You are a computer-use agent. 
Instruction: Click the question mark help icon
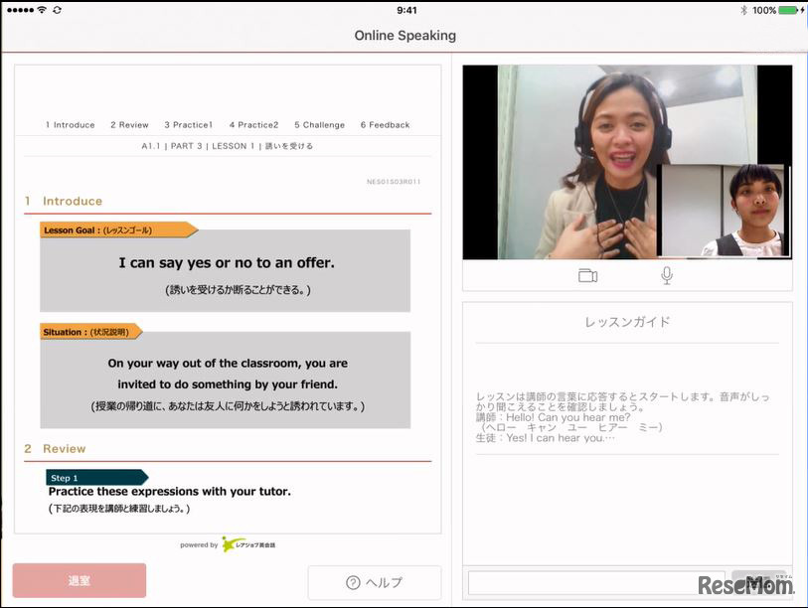tap(352, 582)
